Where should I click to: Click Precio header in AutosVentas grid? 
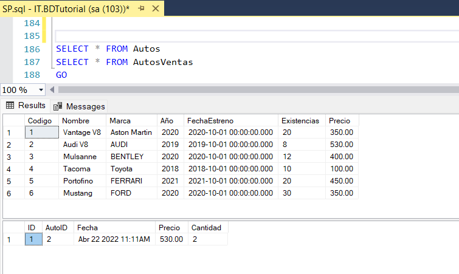[171, 227]
